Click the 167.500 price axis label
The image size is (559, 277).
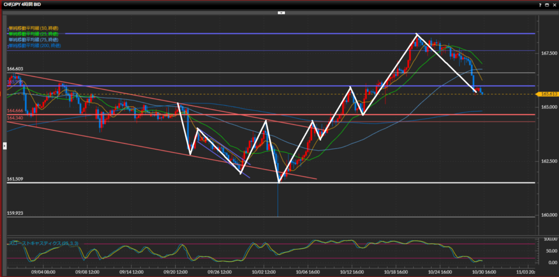[x=549, y=53]
